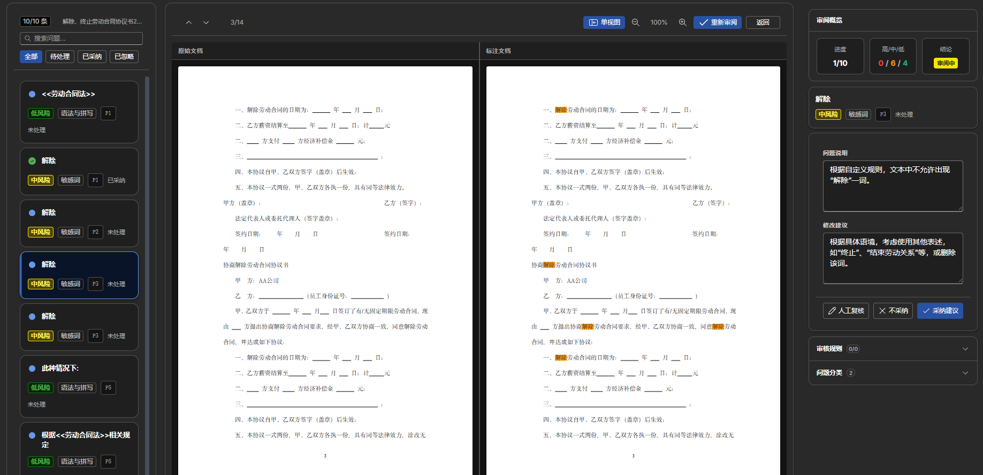983x475 pixels.
Task: Click 中风险 tag in detail panel
Action: tap(828, 114)
